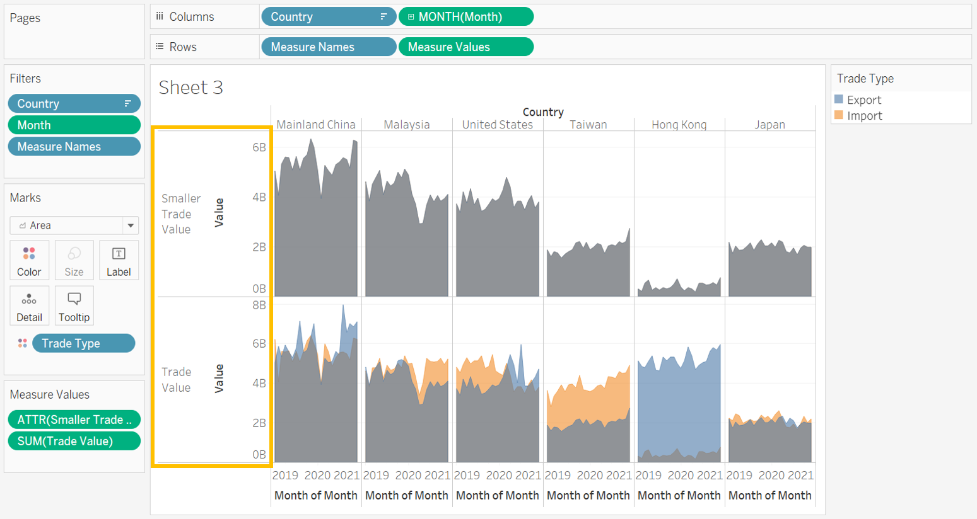The image size is (977, 519).
Task: Click the Detail marks card button
Action: pos(29,305)
